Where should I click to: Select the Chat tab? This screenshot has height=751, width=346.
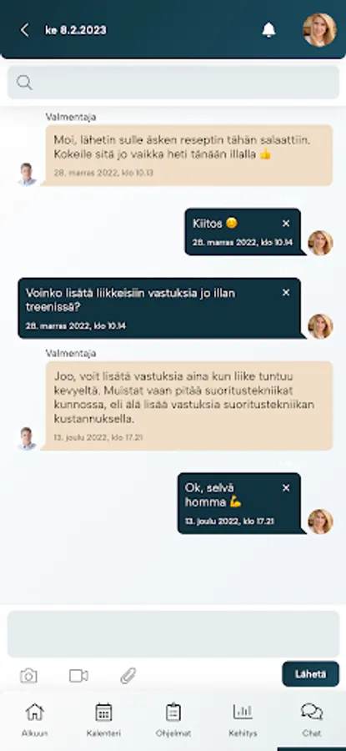click(x=312, y=720)
